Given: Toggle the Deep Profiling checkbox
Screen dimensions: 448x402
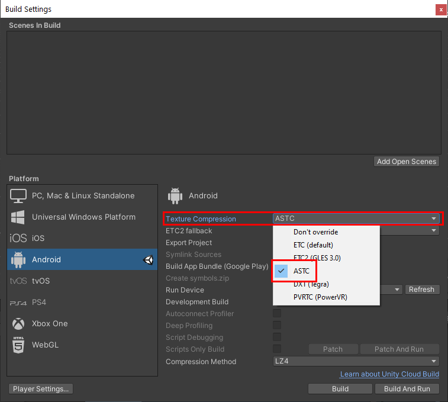Looking at the screenshot, I should 276,326.
